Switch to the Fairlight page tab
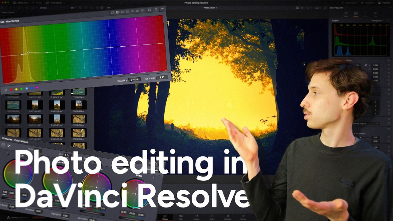This screenshot has width=393, height=221. pyautogui.click(x=228, y=217)
